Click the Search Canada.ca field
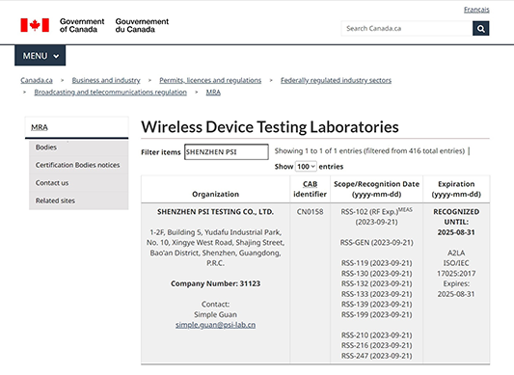The image size is (514, 375). (x=407, y=29)
